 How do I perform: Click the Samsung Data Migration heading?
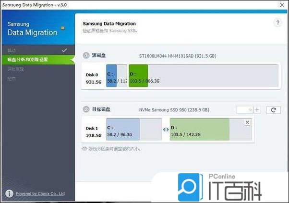[x=109, y=24]
